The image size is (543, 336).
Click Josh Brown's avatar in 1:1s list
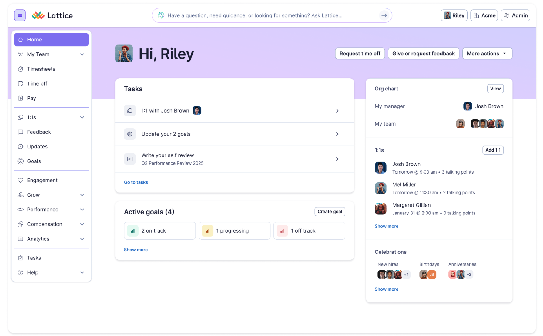tap(380, 168)
